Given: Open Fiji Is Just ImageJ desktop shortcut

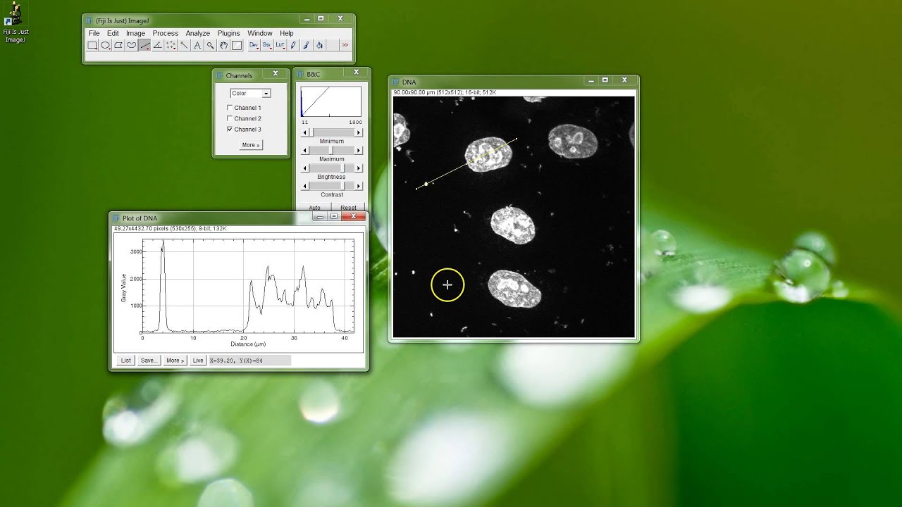Looking at the screenshot, I should click(16, 23).
